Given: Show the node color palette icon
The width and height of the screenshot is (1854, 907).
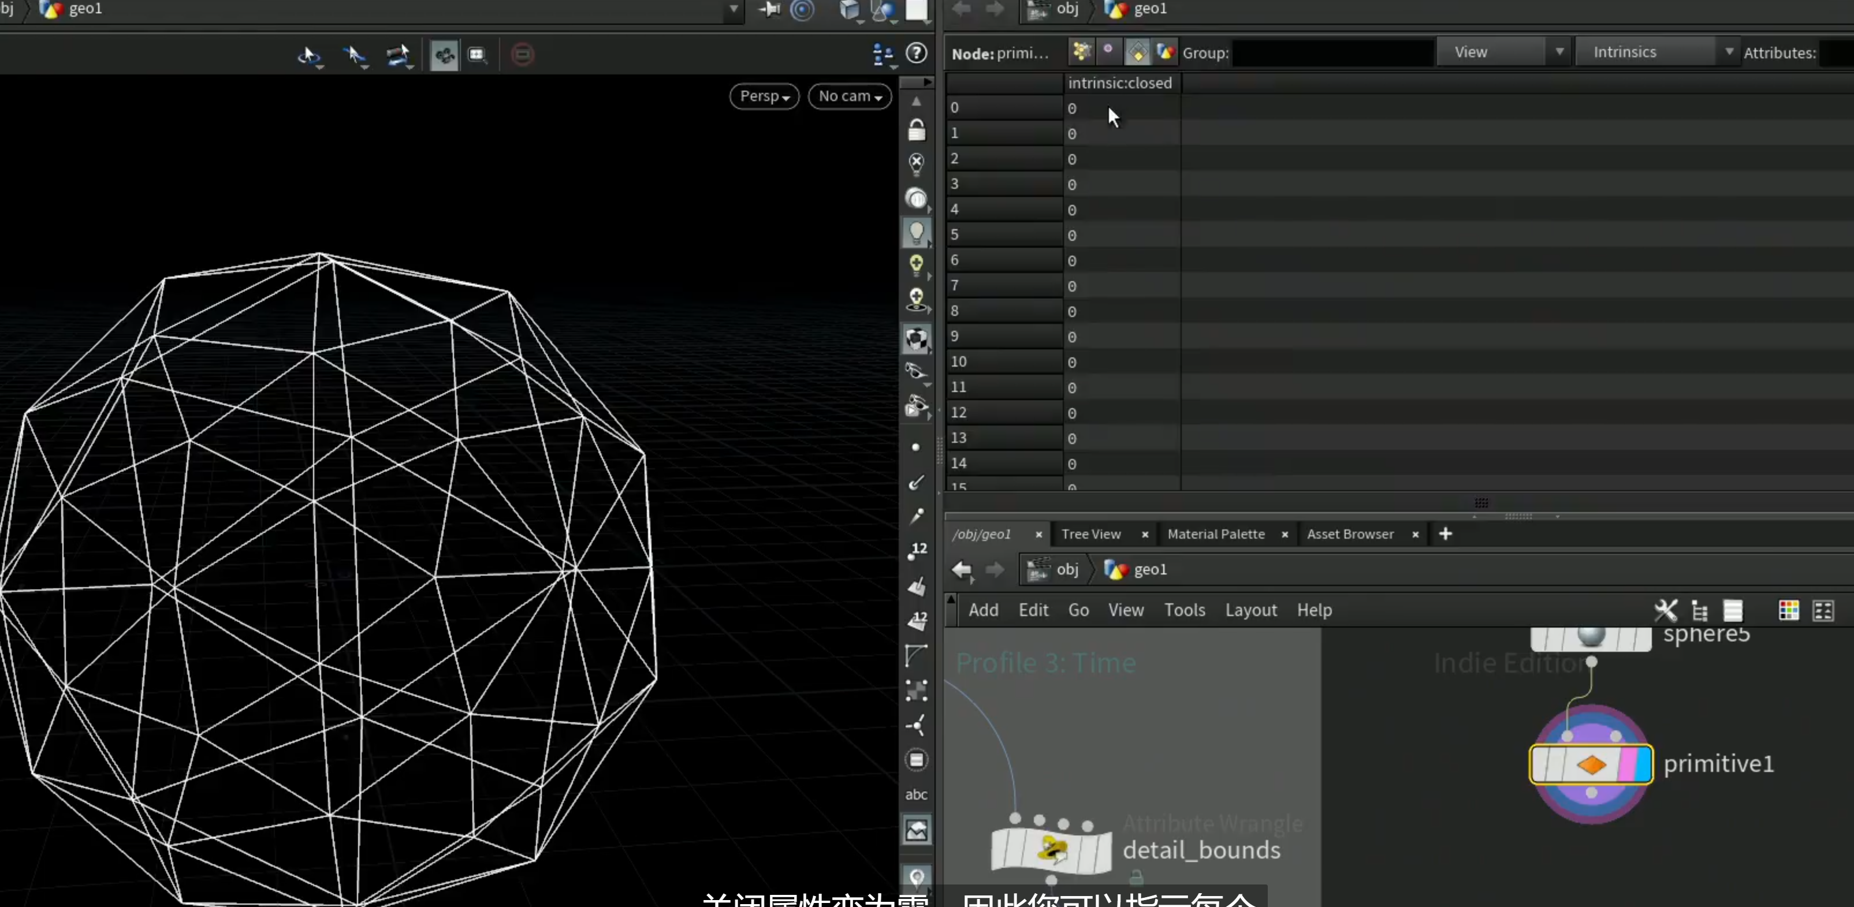Looking at the screenshot, I should (x=1789, y=611).
